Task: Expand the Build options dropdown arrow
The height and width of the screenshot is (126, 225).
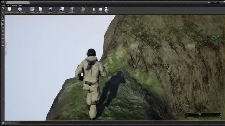Action: click(88, 10)
